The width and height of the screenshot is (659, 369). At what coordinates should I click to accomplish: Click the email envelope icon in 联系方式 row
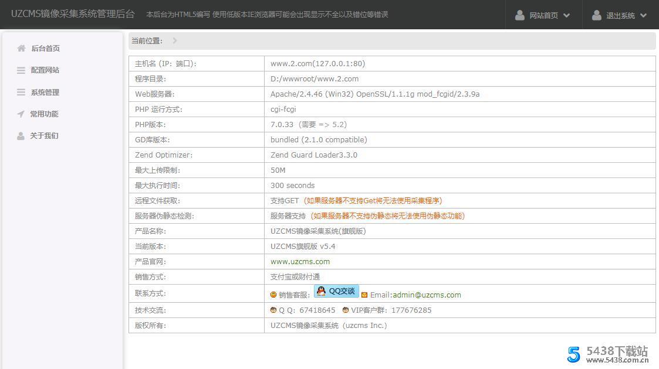click(364, 295)
